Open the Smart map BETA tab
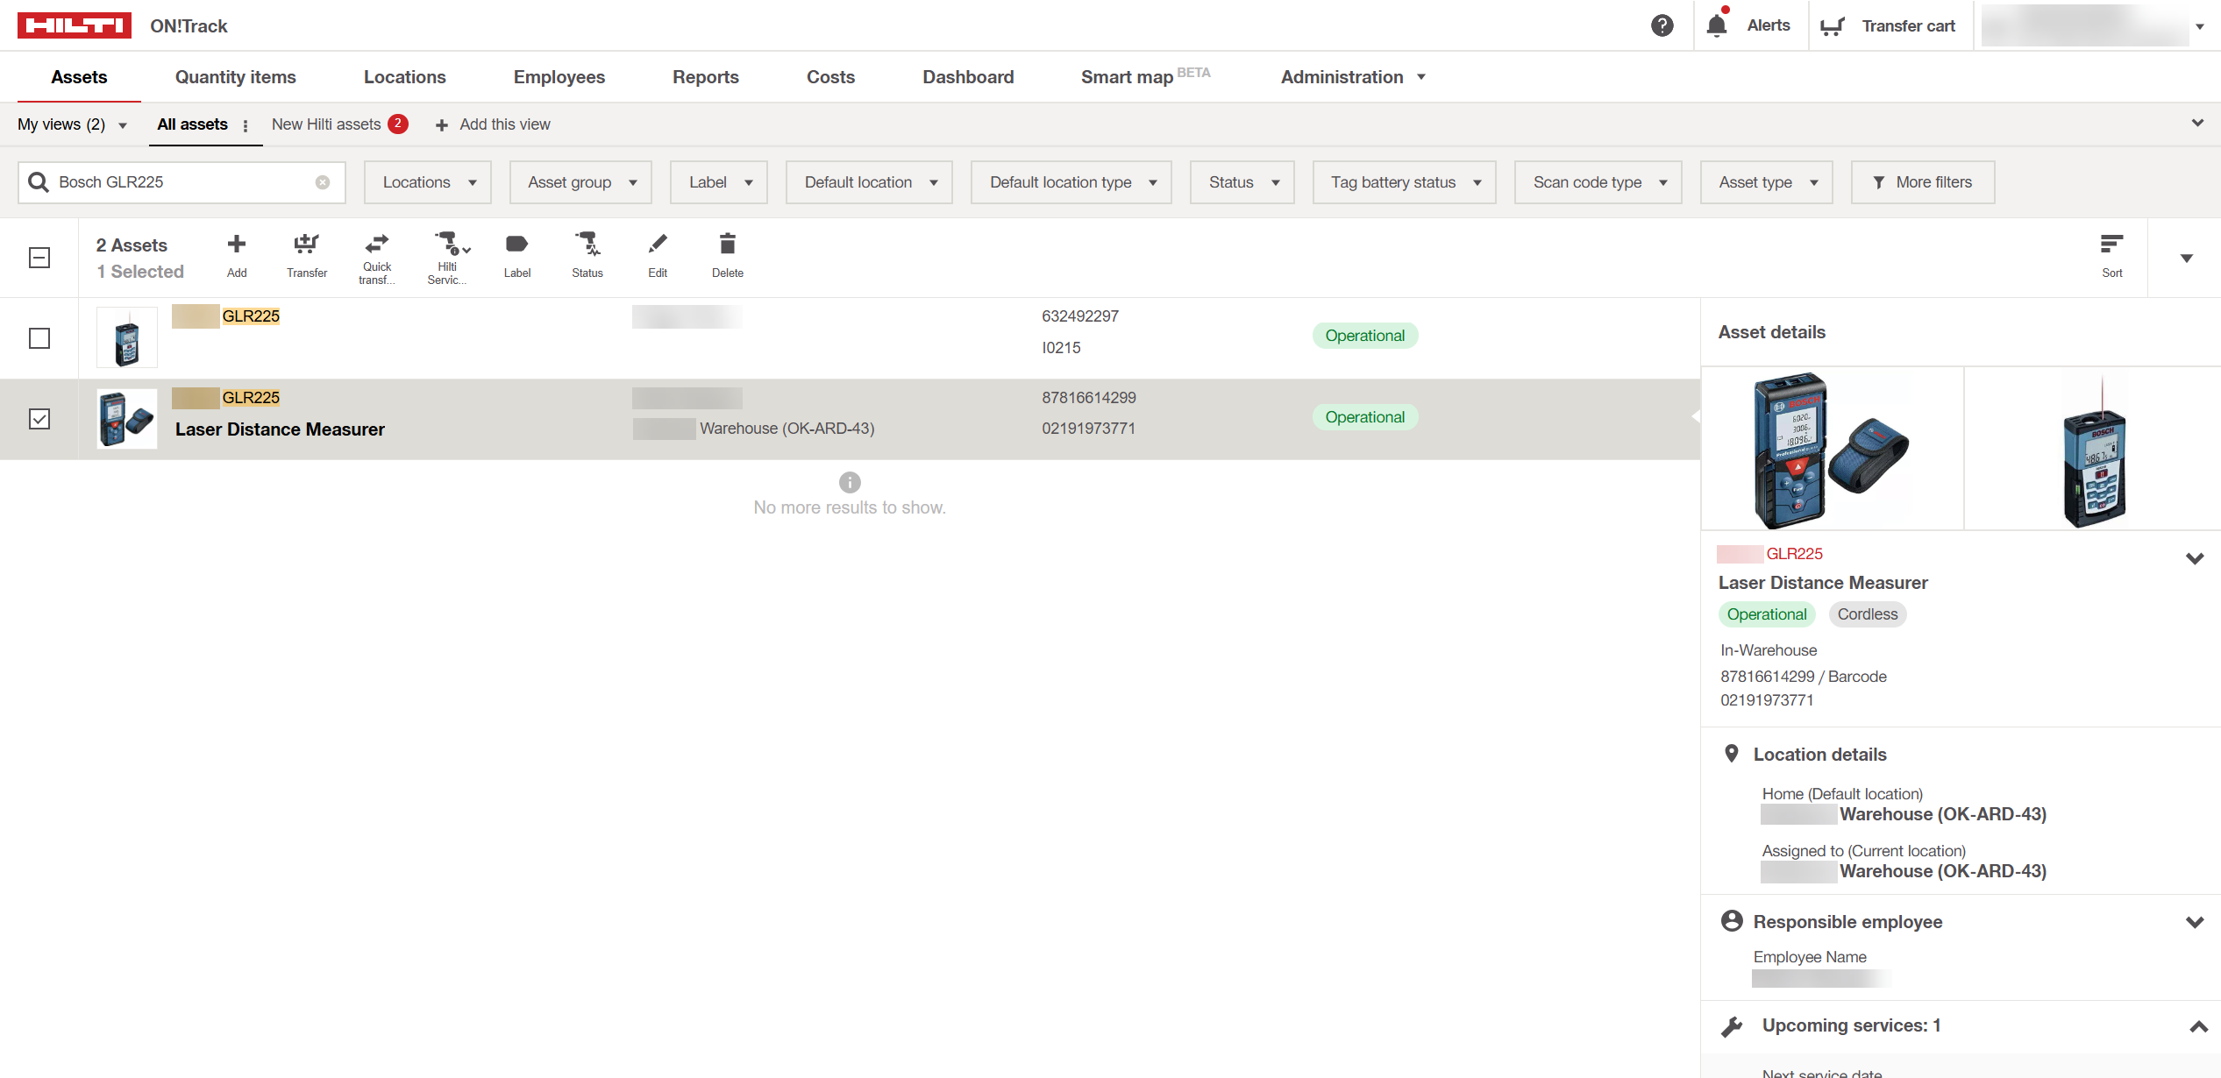 coord(1145,77)
